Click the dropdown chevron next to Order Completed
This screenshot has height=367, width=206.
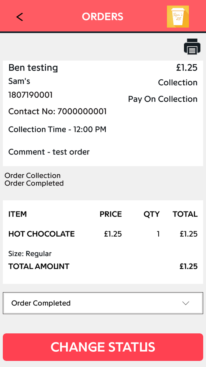click(185, 303)
